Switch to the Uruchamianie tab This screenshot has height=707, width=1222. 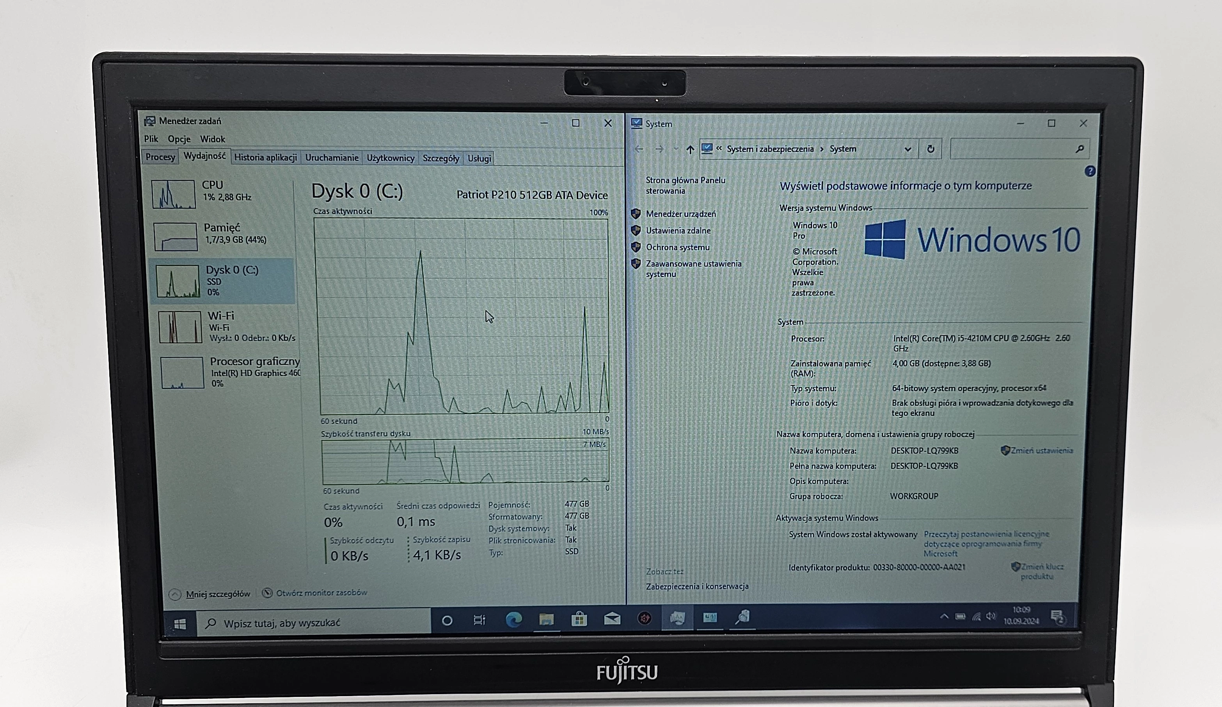pyautogui.click(x=332, y=158)
